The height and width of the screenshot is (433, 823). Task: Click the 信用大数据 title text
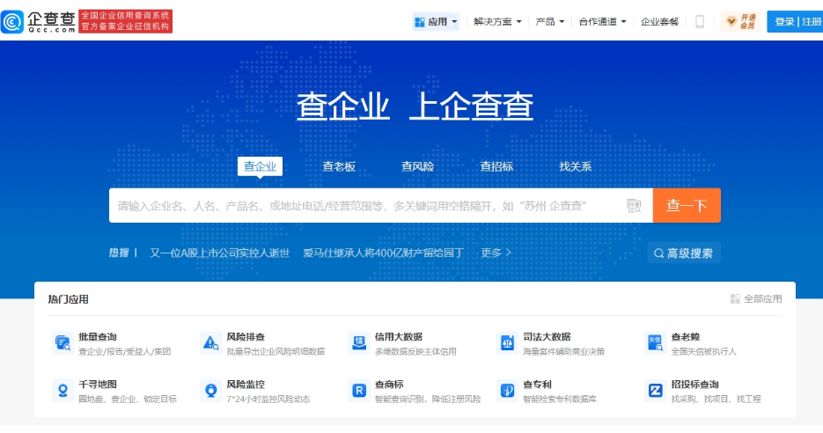click(x=399, y=337)
